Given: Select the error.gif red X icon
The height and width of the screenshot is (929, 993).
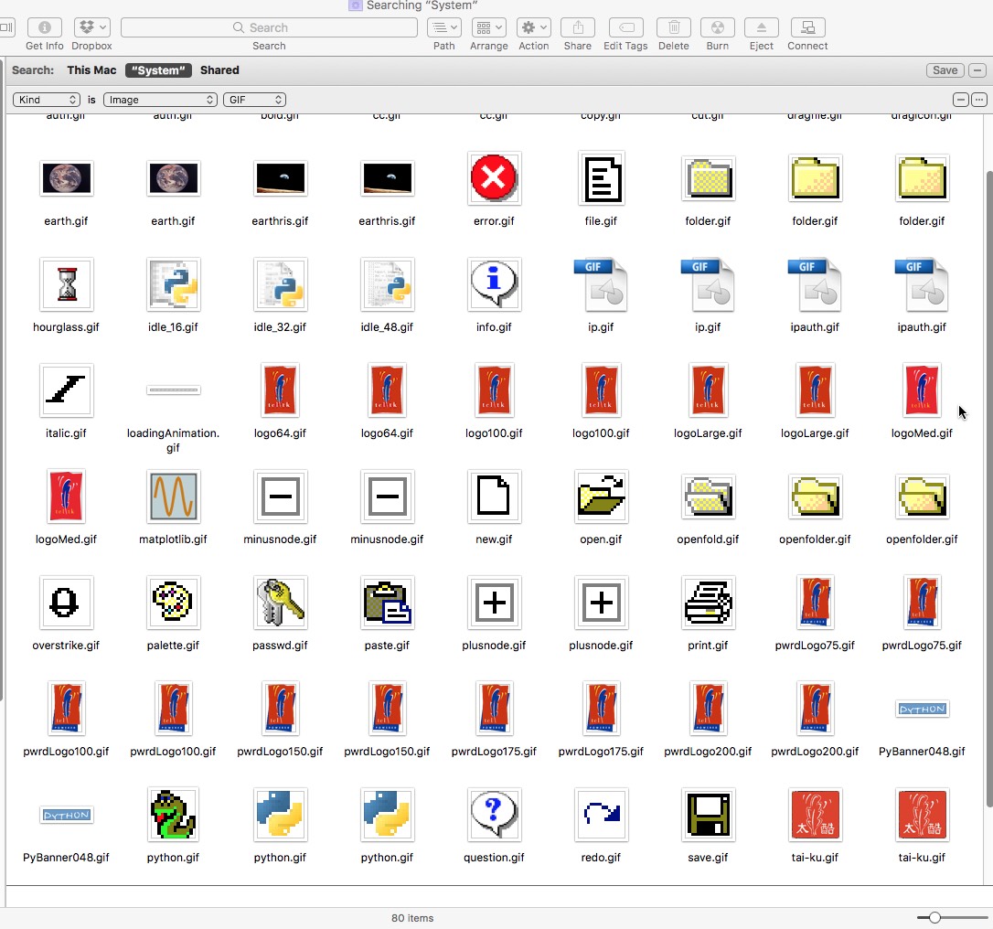Looking at the screenshot, I should point(494,178).
